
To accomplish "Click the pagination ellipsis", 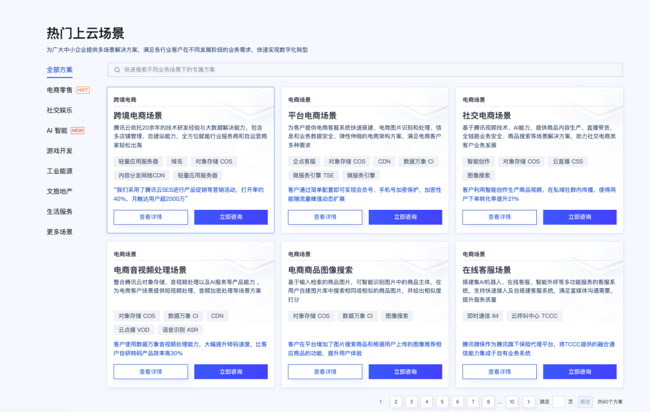I will coord(500,402).
